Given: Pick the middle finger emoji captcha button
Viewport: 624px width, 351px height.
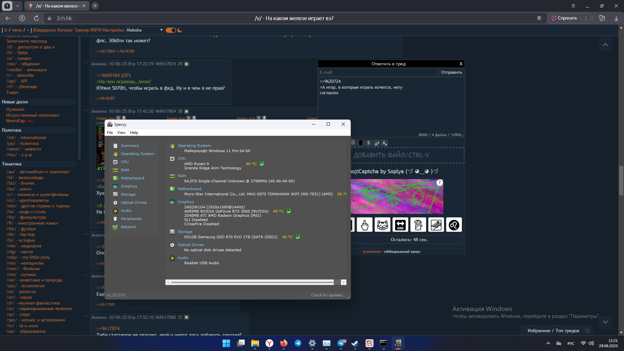Looking at the screenshot, I should pyautogui.click(x=365, y=225).
